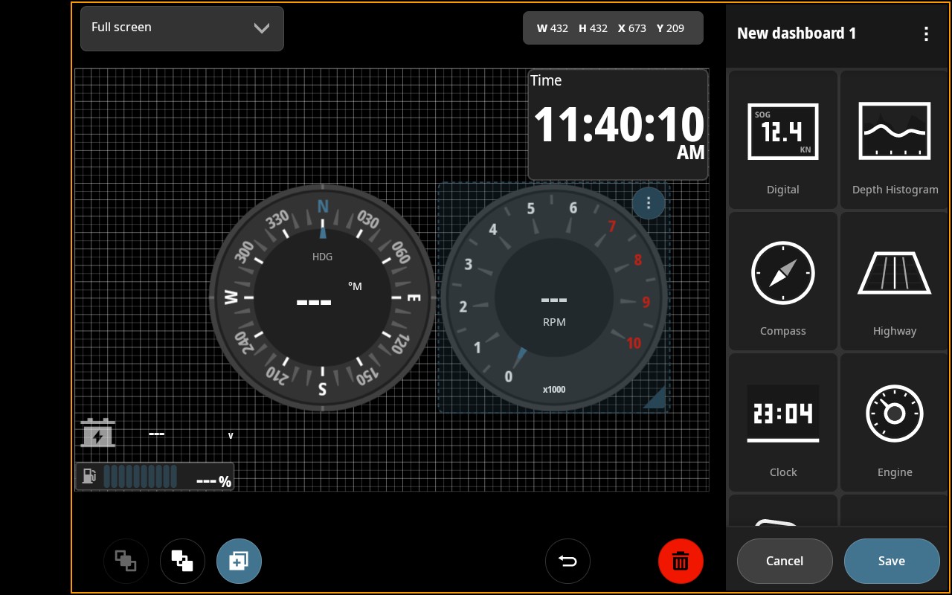Open the New dashboard 1 options menu

pyautogui.click(x=926, y=33)
